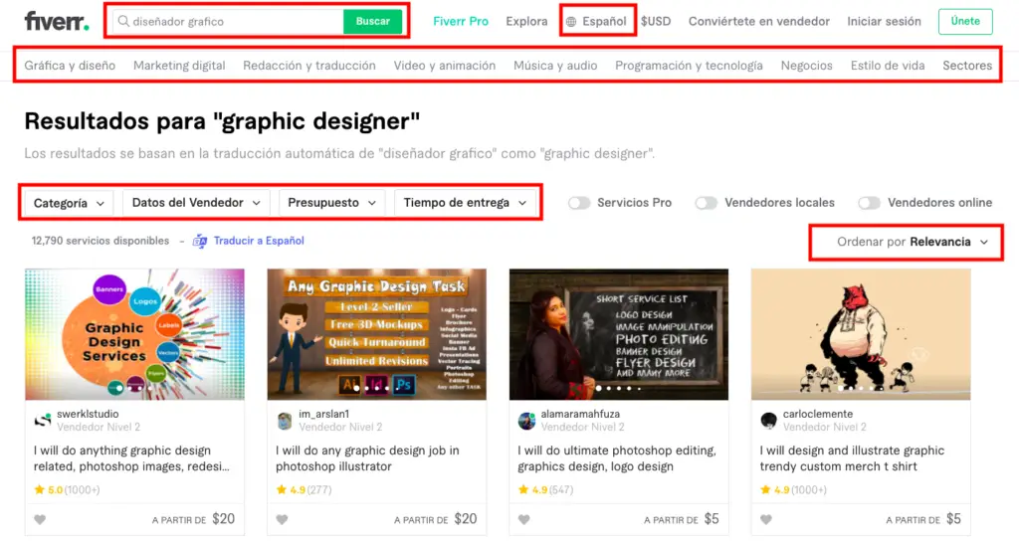Favorite the alamaramahfuza gig with heart icon
Image resolution: width=1019 pixels, height=543 pixels.
coord(524,519)
